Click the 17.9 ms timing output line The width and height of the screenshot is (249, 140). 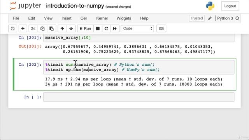click(133, 79)
